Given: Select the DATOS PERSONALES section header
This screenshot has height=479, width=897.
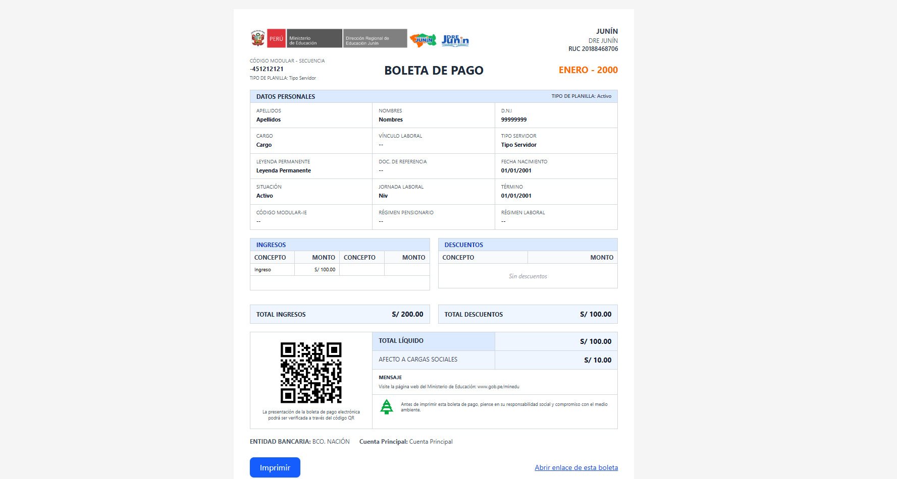Looking at the screenshot, I should click(x=286, y=96).
